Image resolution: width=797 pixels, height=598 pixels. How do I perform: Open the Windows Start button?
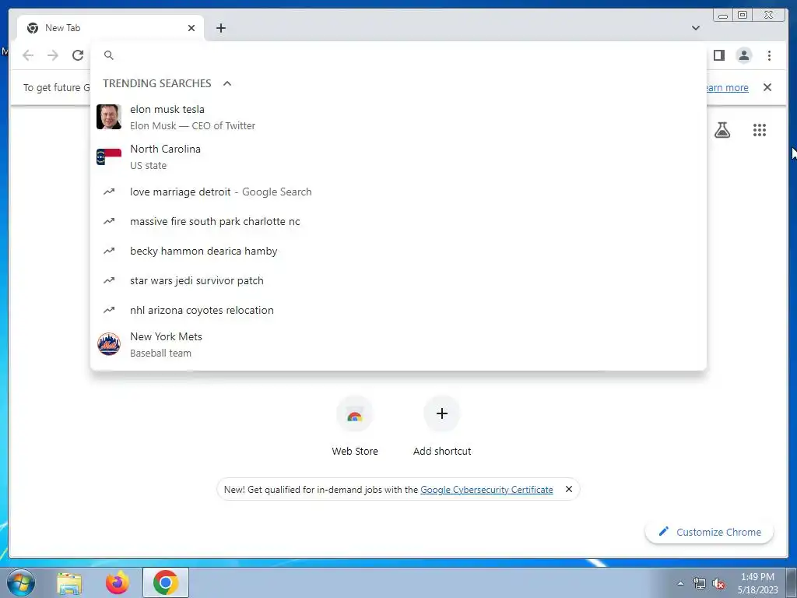tap(21, 582)
